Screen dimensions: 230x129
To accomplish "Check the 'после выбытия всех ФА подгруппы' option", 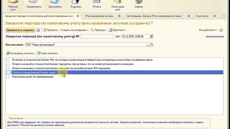I will pyautogui.click(x=8, y=68).
